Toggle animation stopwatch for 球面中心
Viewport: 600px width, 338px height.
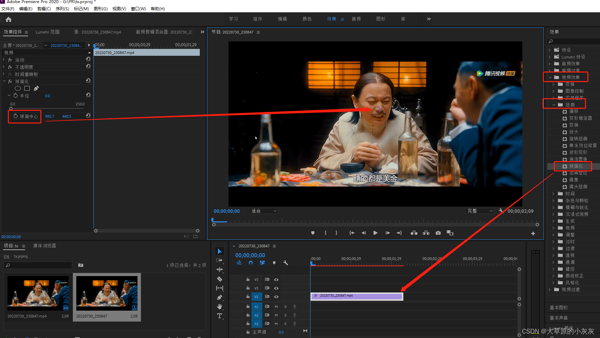click(x=15, y=116)
